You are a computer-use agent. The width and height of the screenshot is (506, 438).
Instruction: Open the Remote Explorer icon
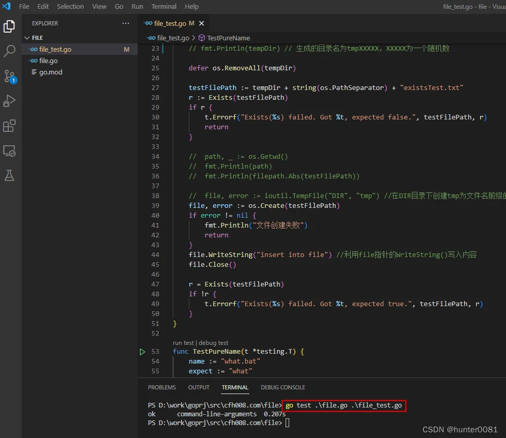pos(9,150)
